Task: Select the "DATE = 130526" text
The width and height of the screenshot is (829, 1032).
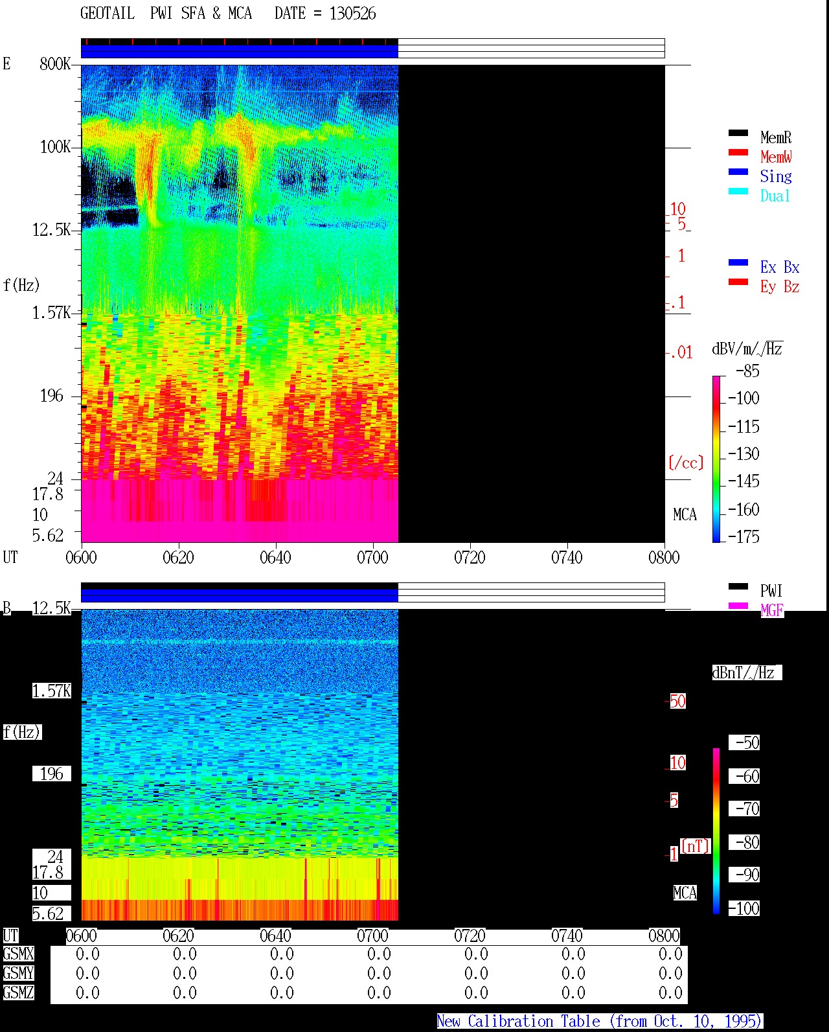Action: pos(325,14)
